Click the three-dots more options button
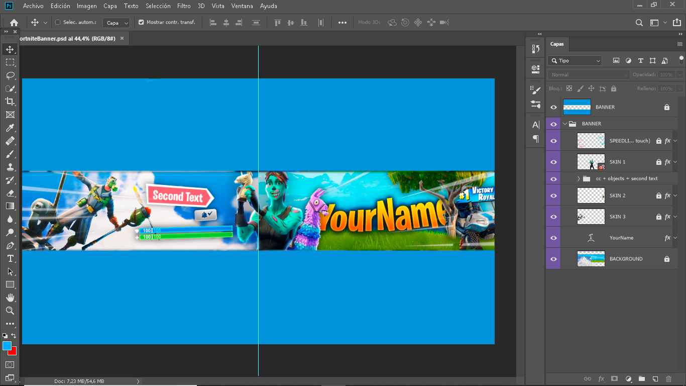 point(342,23)
